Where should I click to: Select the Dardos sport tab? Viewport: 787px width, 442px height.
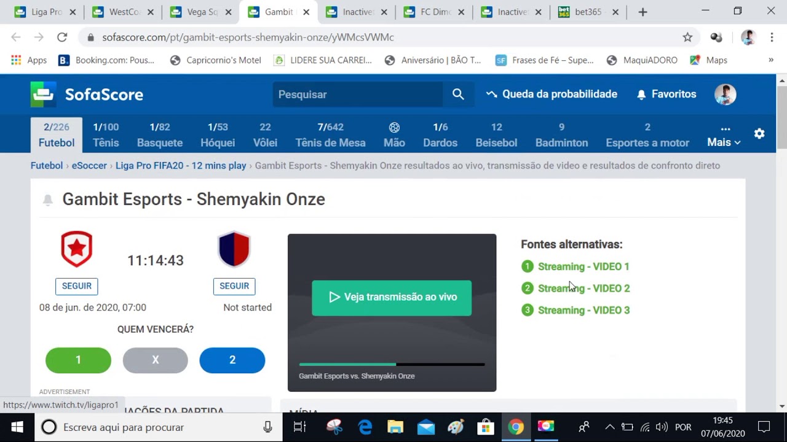[440, 135]
